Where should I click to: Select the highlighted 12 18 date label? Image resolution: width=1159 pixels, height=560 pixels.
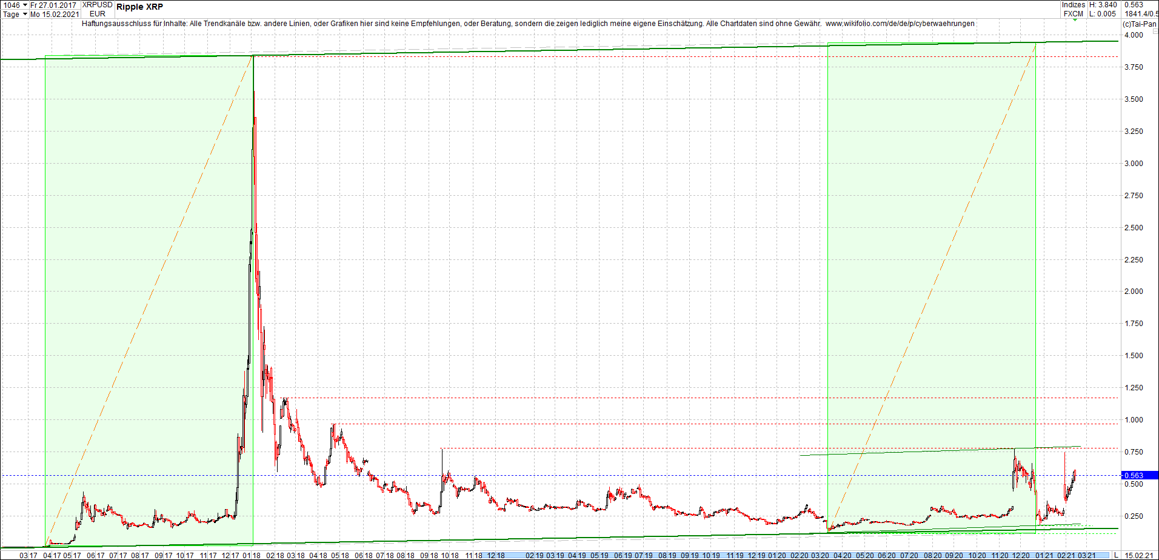coord(497,555)
